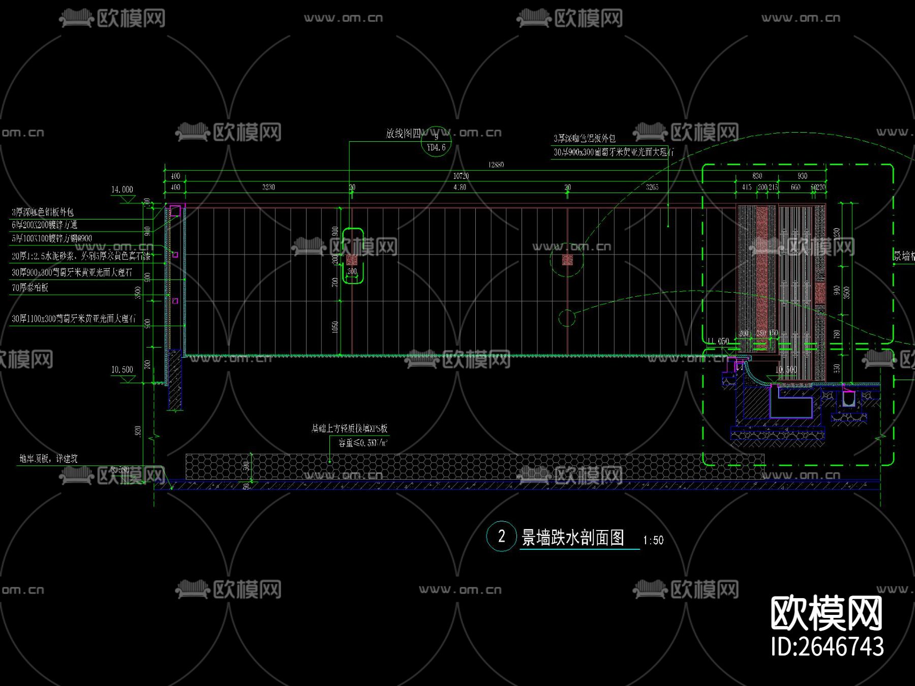Click the dimension 830 in the detail box
915x686 pixels.
[x=757, y=176]
